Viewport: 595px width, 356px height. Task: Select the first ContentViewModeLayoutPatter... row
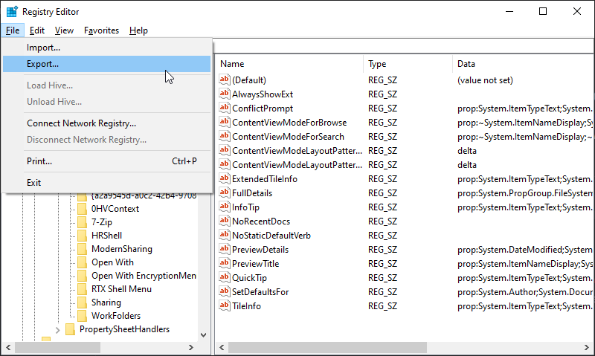[x=297, y=151]
